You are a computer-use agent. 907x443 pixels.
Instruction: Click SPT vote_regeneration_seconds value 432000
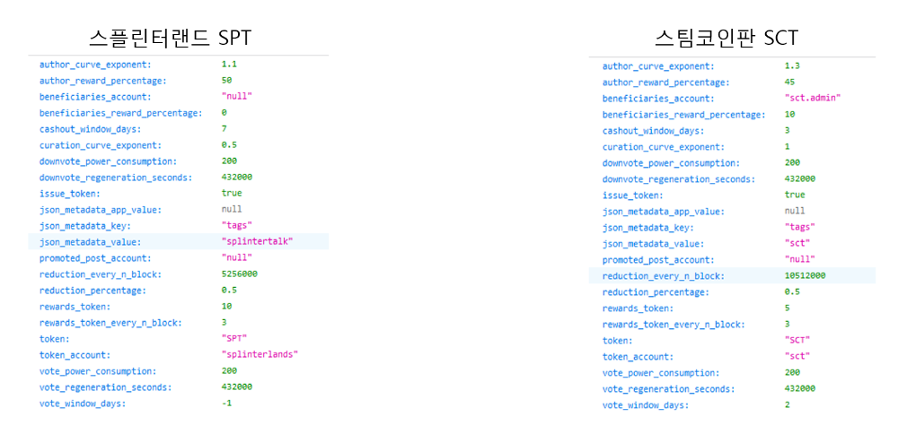(236, 387)
